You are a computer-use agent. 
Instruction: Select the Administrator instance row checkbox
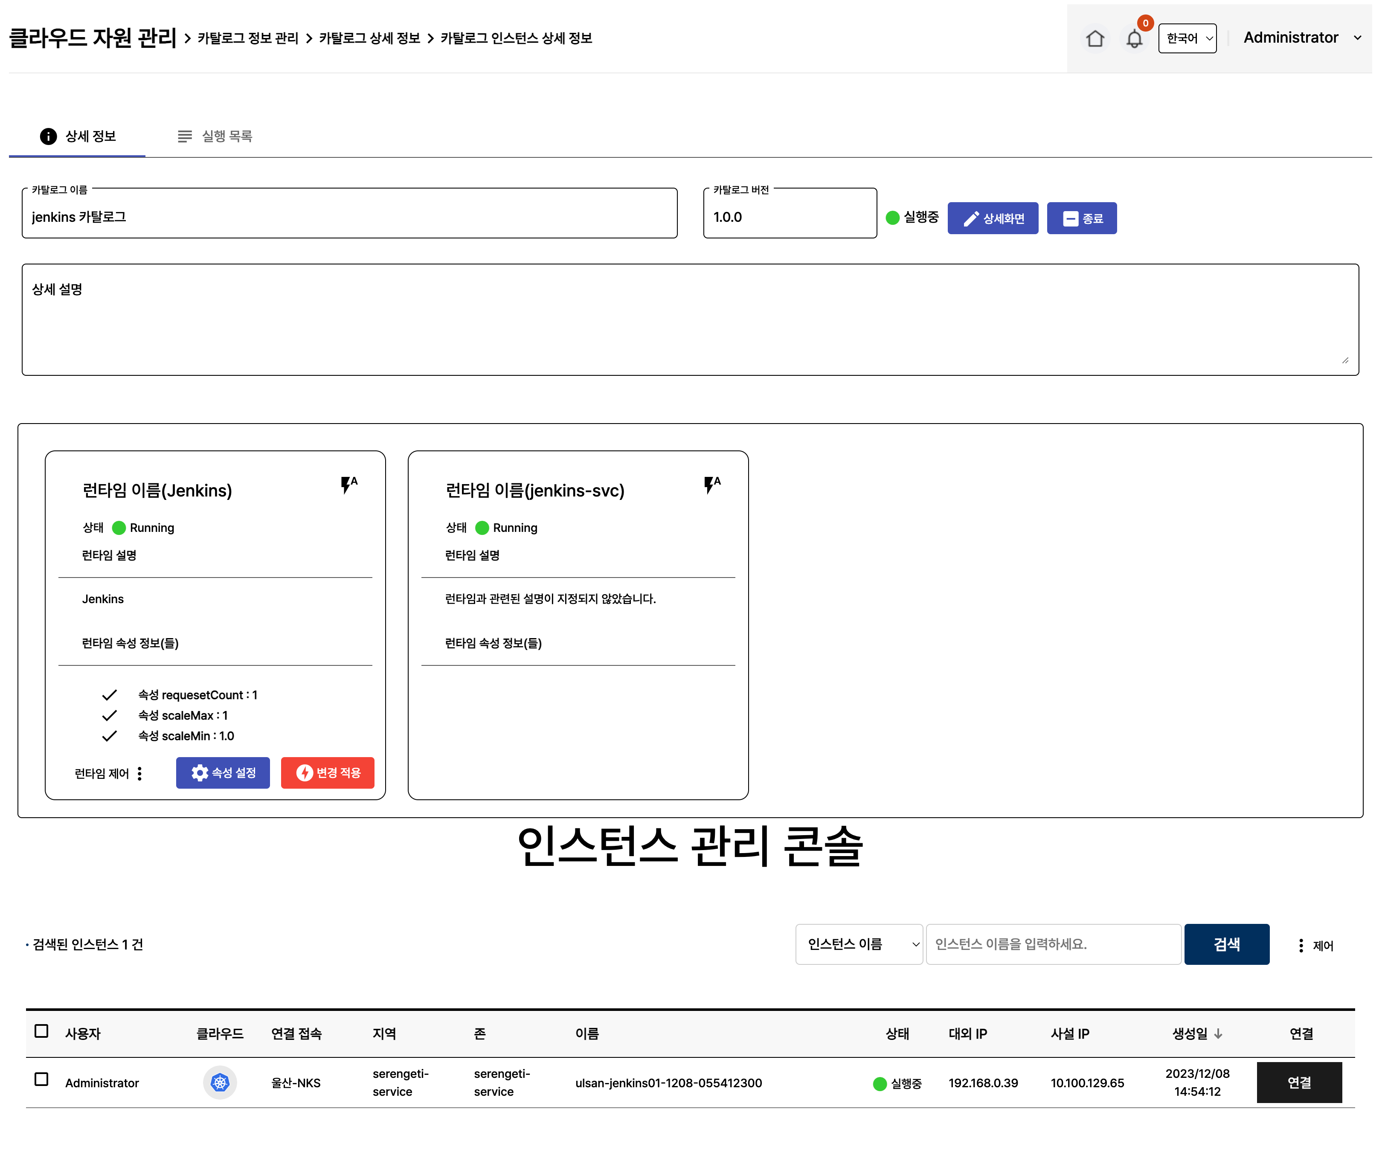[41, 1080]
